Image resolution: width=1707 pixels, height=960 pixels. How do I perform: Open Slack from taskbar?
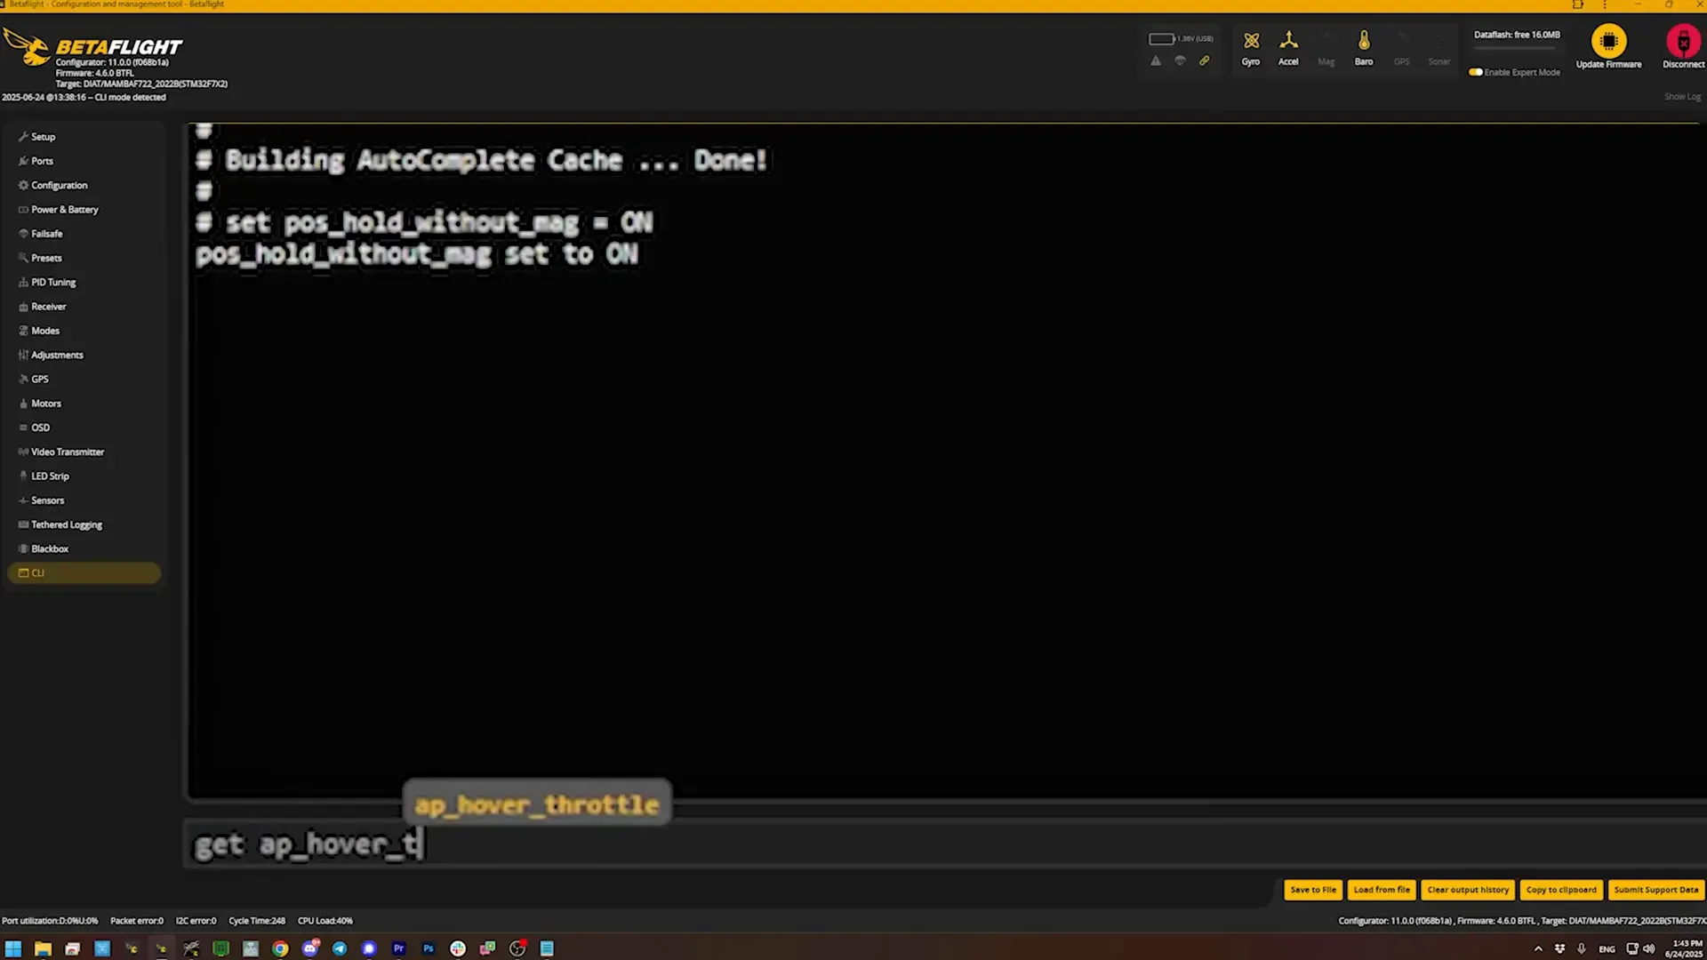(458, 948)
